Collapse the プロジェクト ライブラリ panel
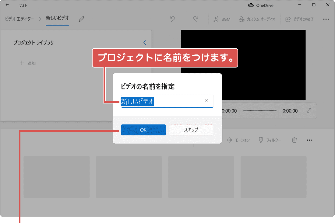 144,43
